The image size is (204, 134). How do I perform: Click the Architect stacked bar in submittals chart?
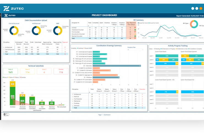(12, 95)
